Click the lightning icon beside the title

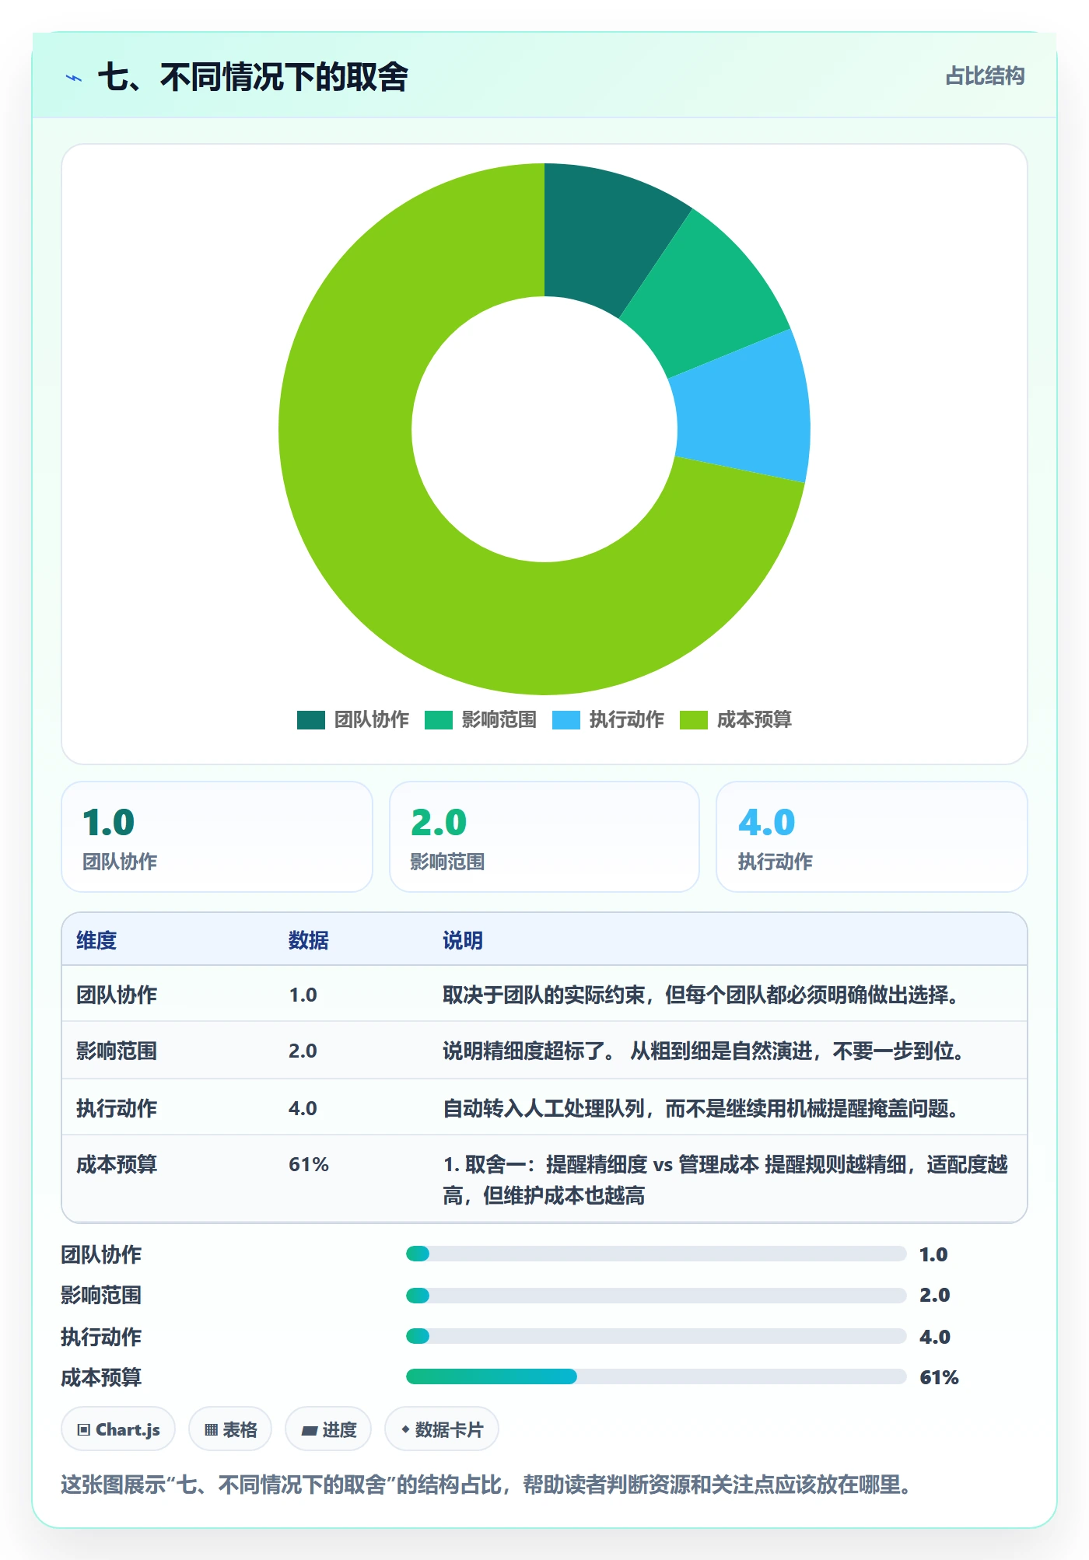74,78
